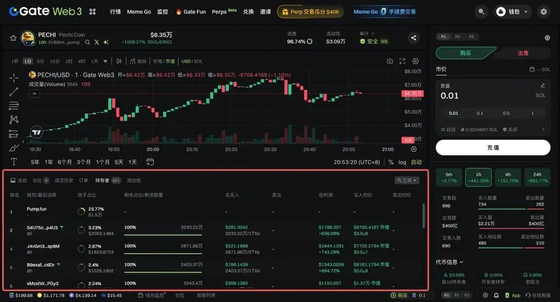Click the sparkle AI icon beside X
This screenshot has width=560, height=302.
[106, 42]
